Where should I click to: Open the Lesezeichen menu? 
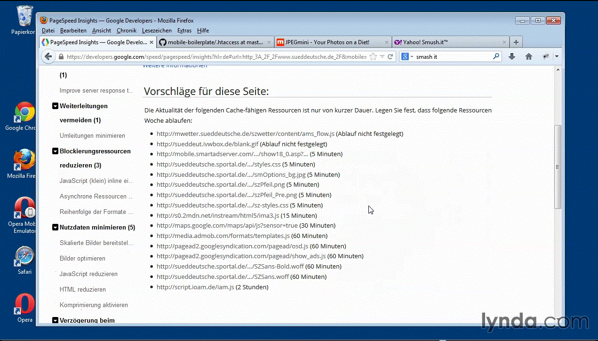(x=157, y=31)
